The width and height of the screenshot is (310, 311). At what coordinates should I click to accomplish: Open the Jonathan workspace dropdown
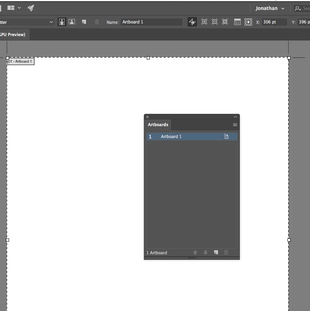[x=270, y=8]
